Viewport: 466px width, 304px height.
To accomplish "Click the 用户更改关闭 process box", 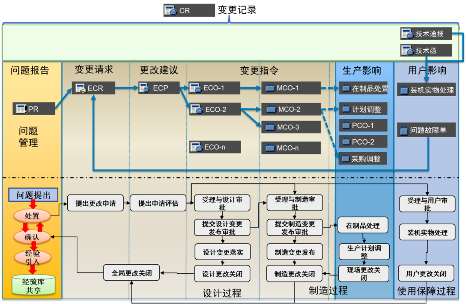I will coord(426,273).
